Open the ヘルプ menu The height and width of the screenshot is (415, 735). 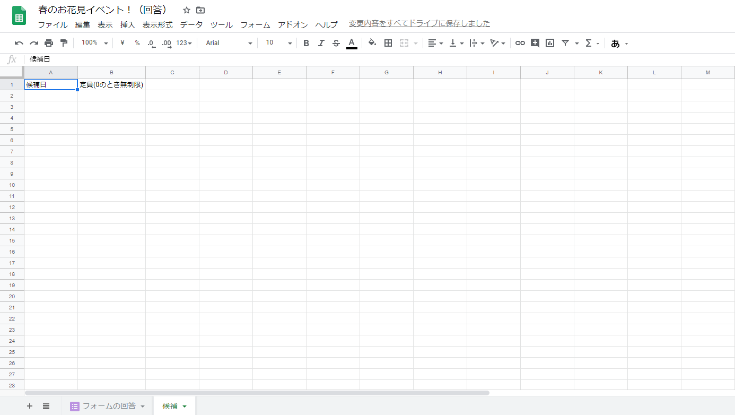[x=326, y=25]
